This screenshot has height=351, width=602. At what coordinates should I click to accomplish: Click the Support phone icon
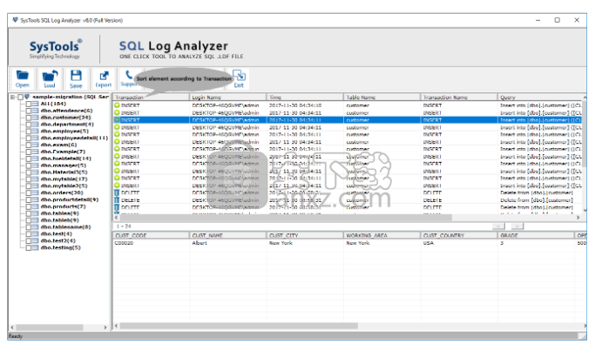pos(129,75)
